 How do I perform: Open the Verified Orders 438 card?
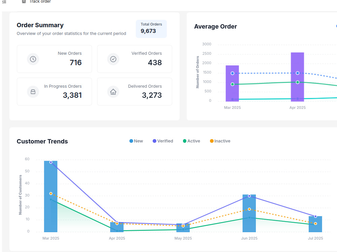pos(134,59)
